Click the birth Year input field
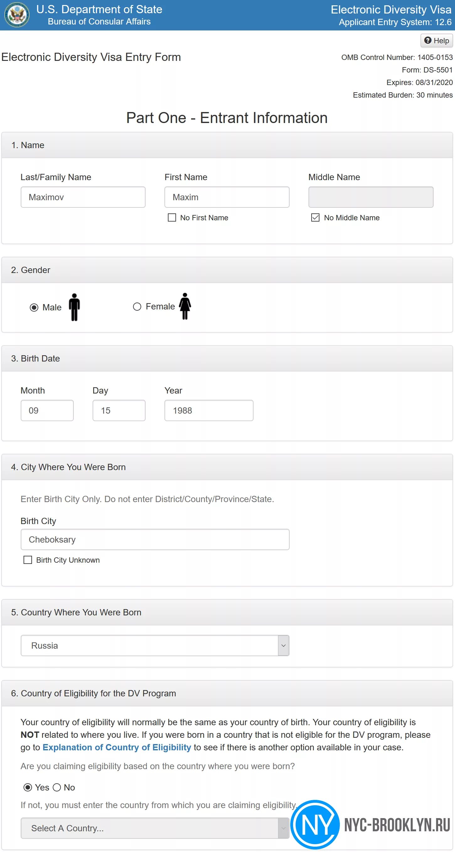This screenshot has height=852, width=455. pos(209,410)
